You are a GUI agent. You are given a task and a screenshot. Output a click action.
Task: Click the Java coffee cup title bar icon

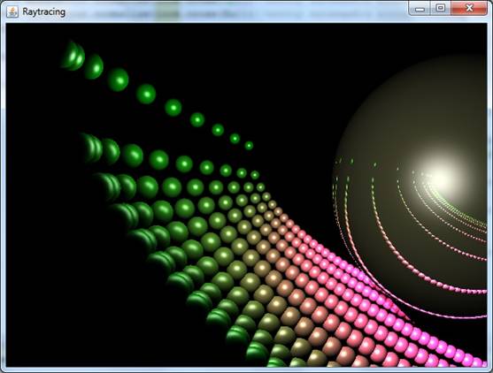tap(12, 11)
